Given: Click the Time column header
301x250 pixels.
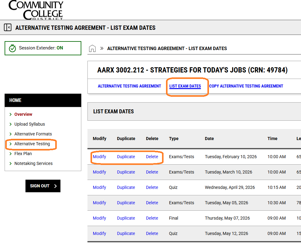Looking at the screenshot, I should [x=272, y=139].
